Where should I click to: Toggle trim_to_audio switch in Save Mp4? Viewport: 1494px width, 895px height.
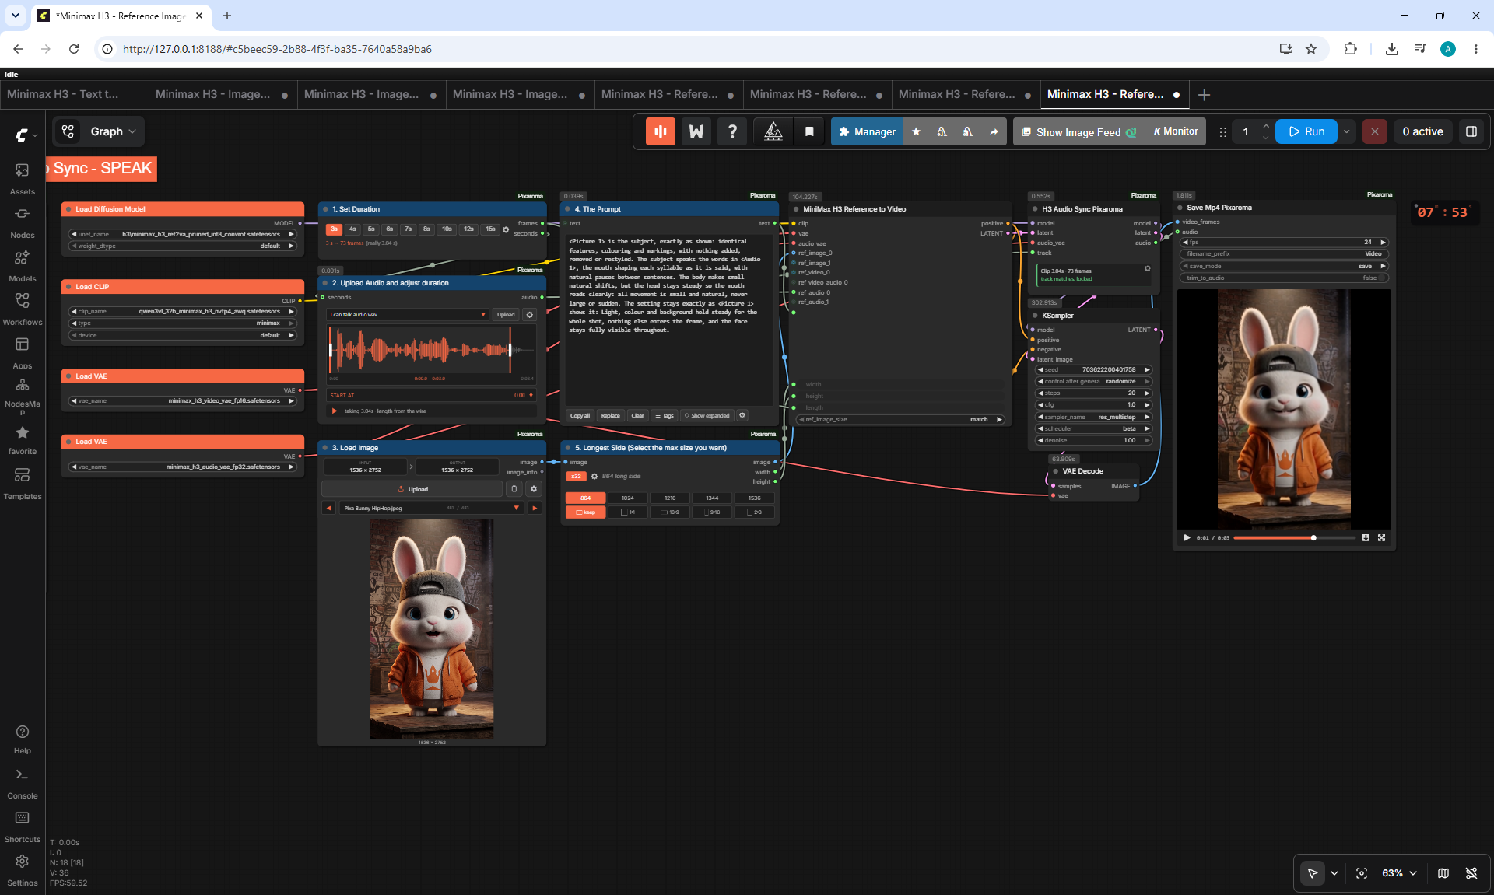point(1382,278)
